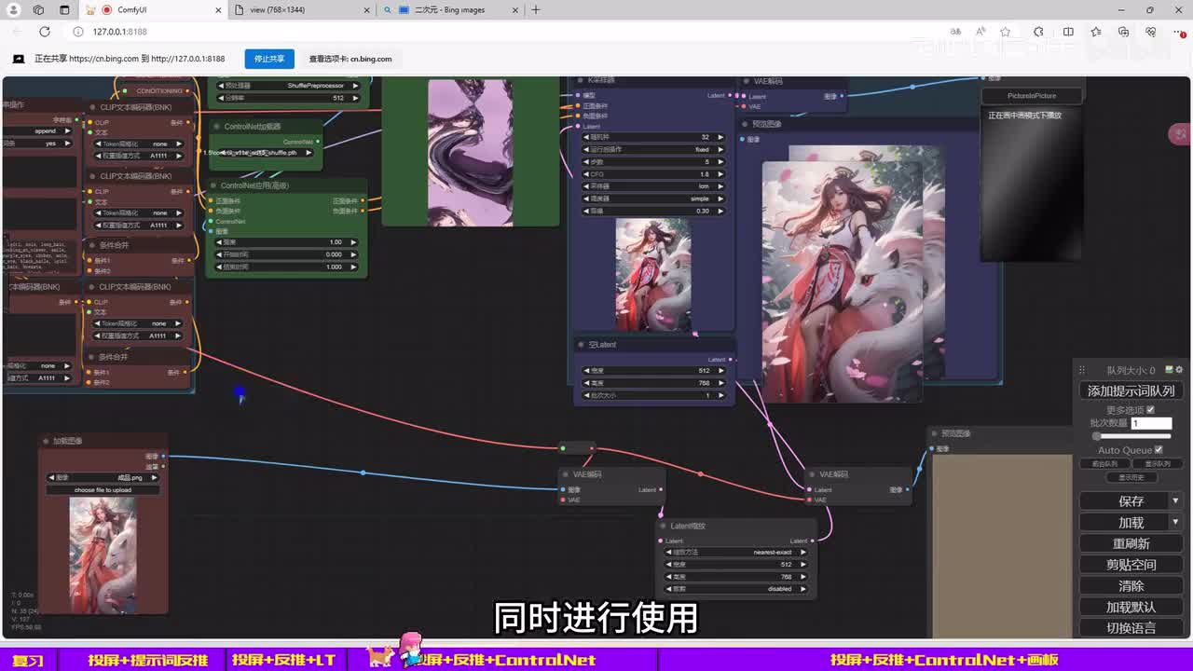Collapse the Latent缩放 node via its dot
The image size is (1193, 671).
[662, 527]
